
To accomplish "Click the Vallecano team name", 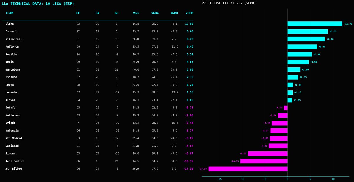I will click(x=13, y=116).
